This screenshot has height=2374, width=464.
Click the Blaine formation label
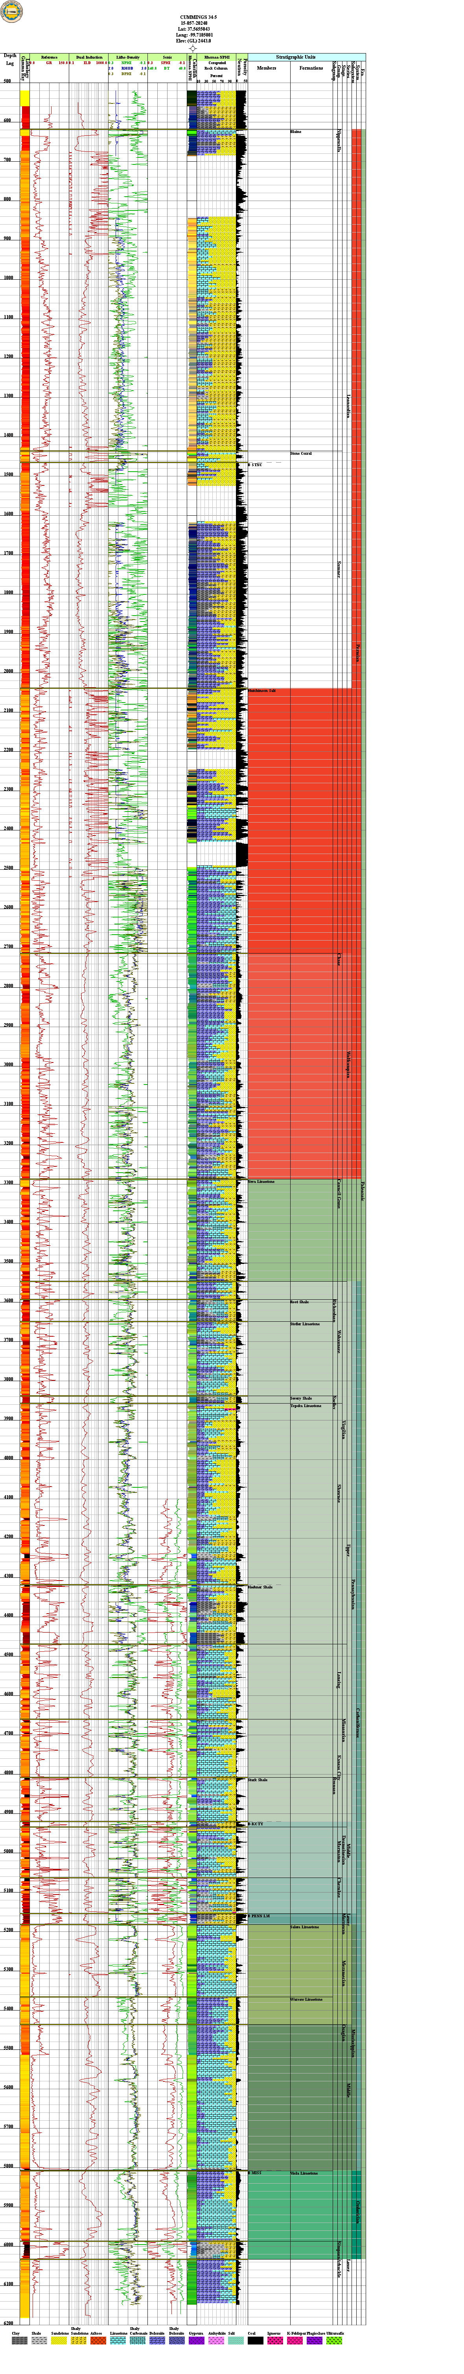pyautogui.click(x=296, y=133)
